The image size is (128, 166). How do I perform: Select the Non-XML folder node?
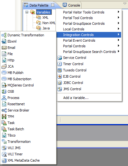[49, 23]
